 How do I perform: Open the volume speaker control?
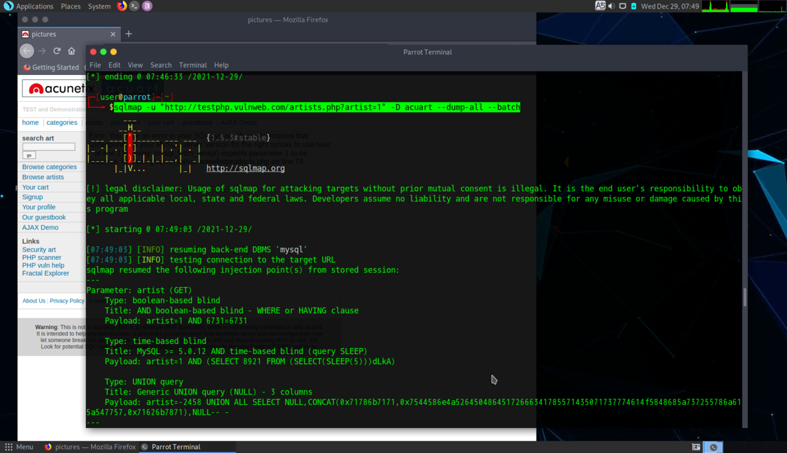point(611,6)
